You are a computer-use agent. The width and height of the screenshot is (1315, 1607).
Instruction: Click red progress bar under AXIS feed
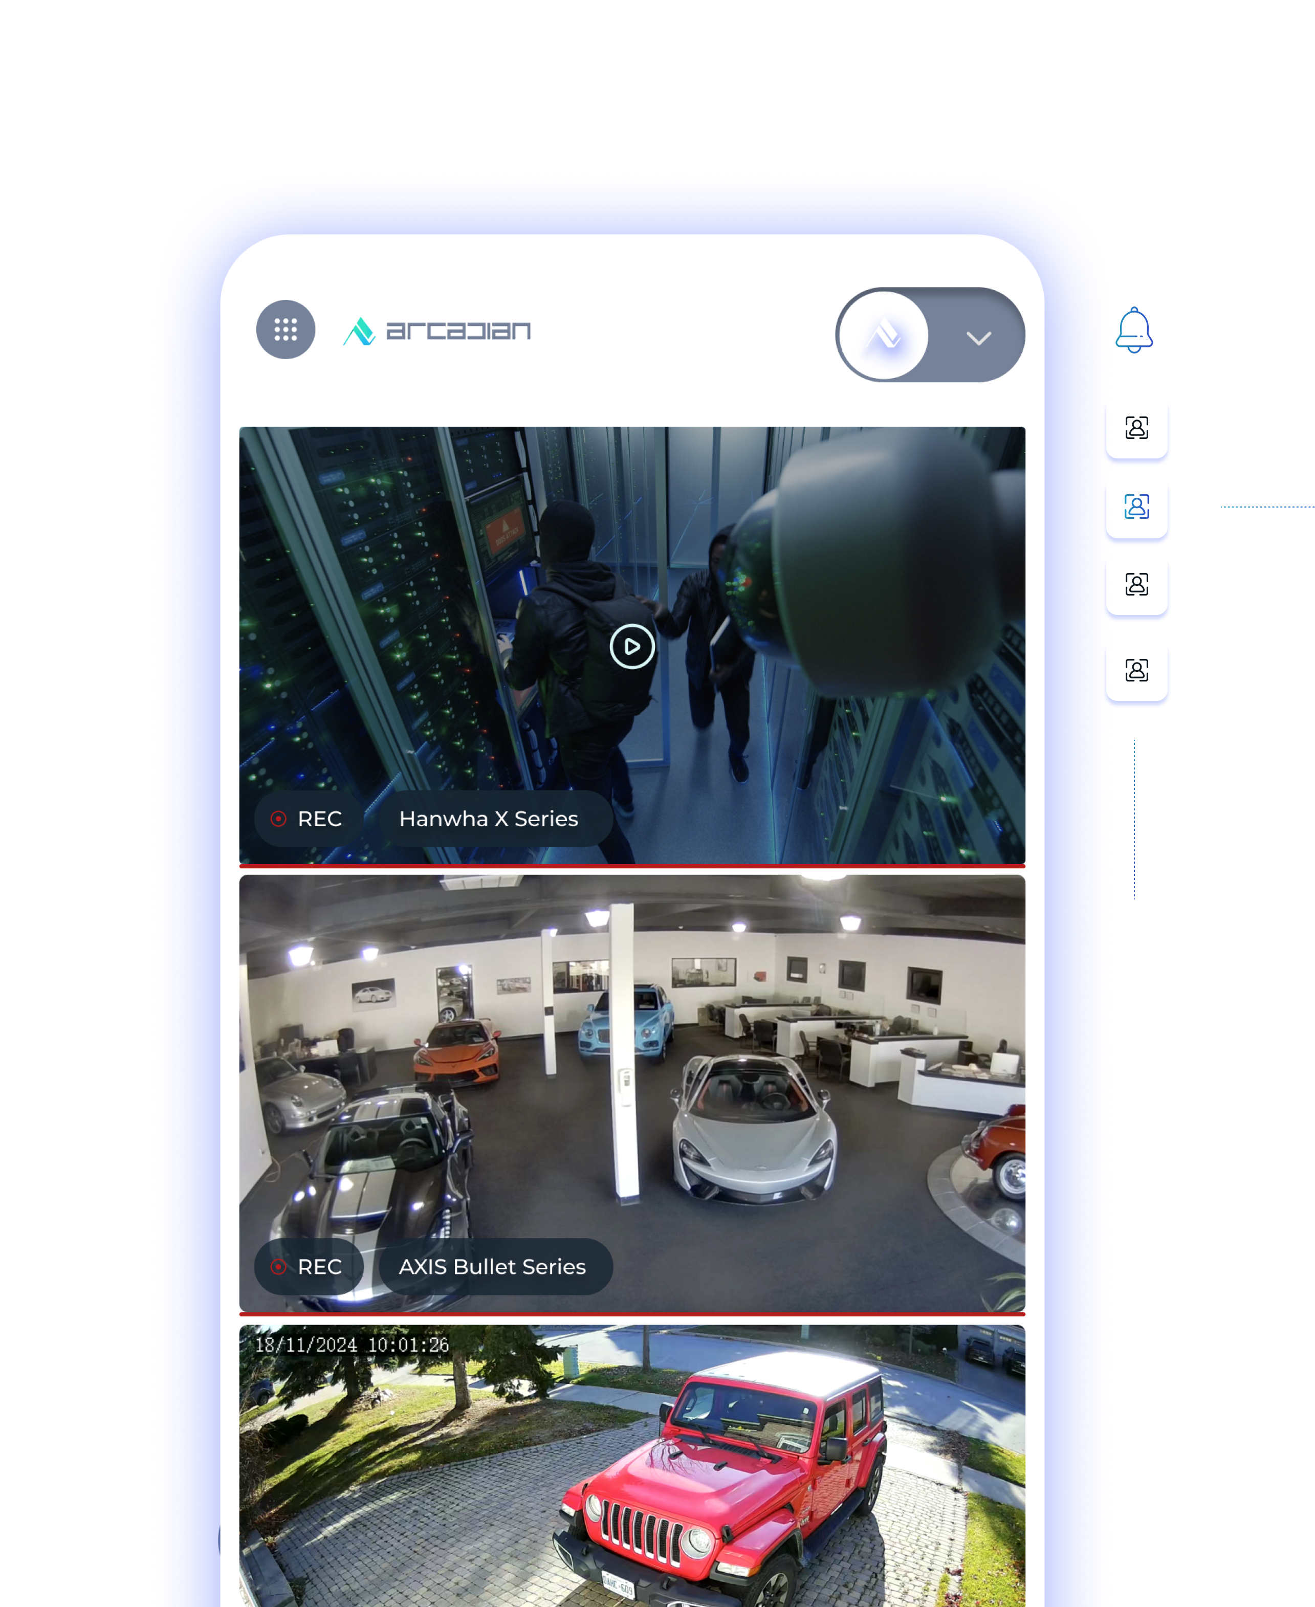632,1314
